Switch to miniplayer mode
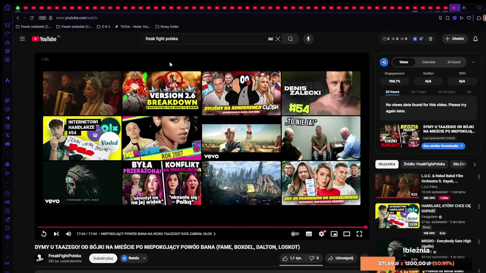 click(334, 234)
